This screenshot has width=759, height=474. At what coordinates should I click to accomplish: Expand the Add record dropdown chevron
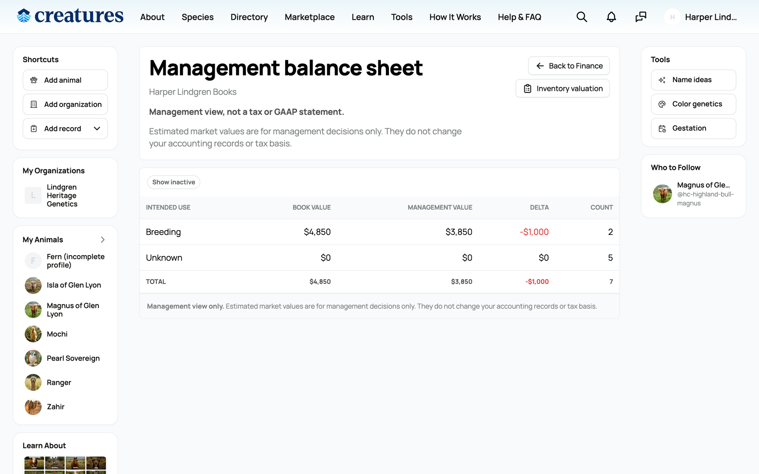pos(97,128)
